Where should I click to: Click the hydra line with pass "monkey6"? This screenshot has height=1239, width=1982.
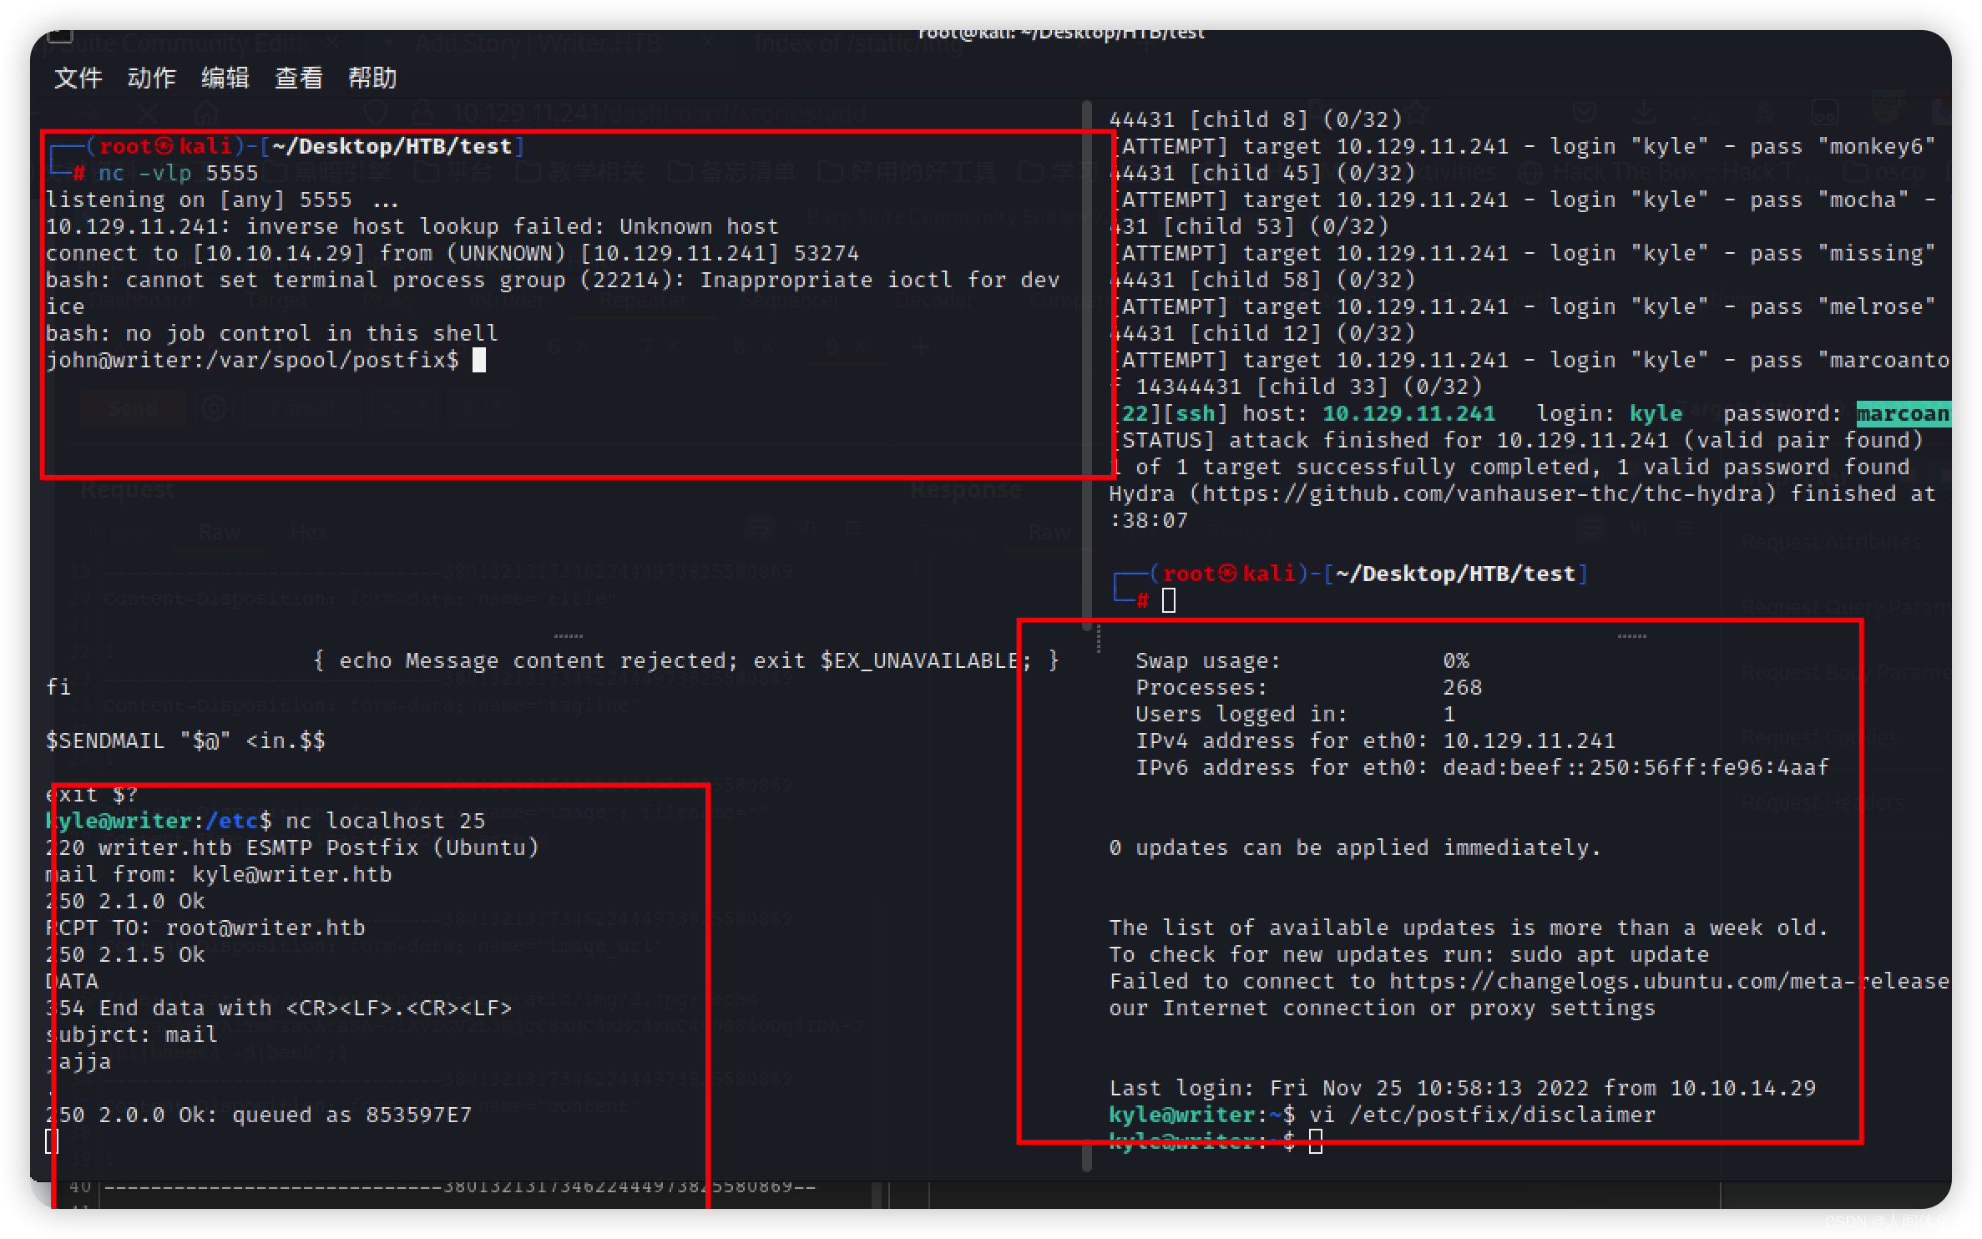(x=1522, y=146)
